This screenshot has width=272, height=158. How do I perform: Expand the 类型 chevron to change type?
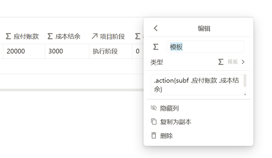243,62
